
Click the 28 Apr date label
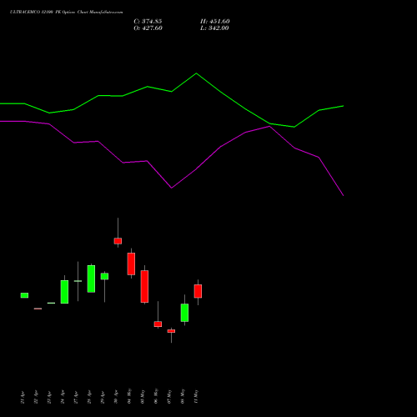pos(89,397)
